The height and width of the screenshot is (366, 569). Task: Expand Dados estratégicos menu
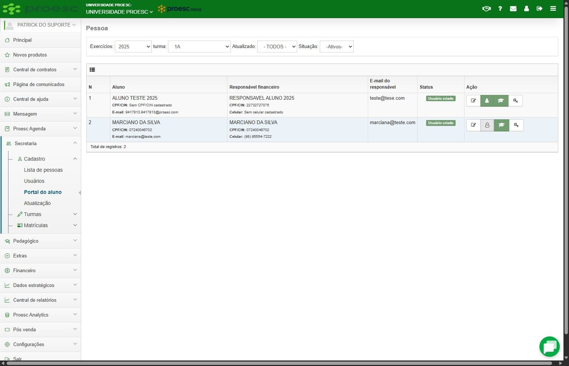(x=41, y=285)
